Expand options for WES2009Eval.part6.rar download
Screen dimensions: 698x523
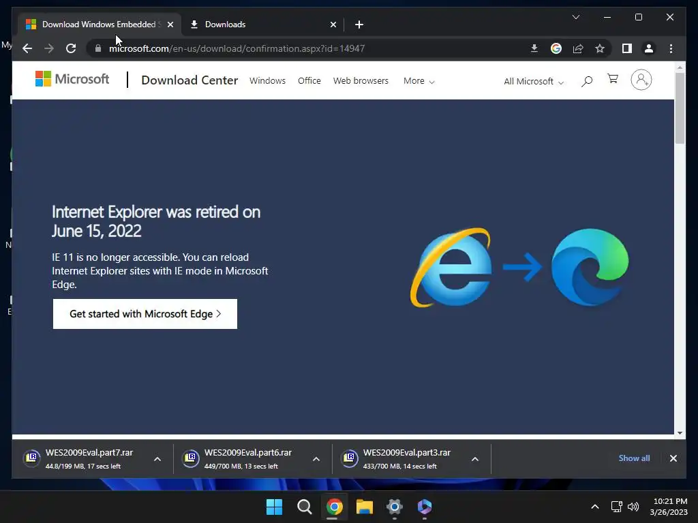pyautogui.click(x=316, y=459)
